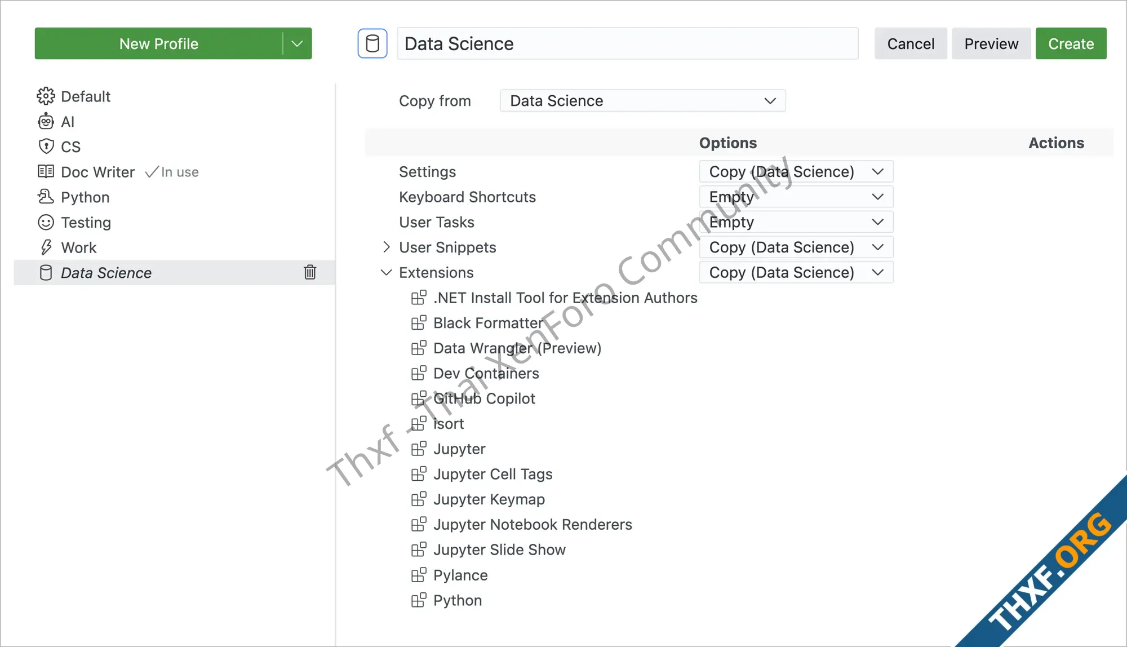Click the gear icon beside Default profile
The image size is (1127, 647).
click(46, 96)
